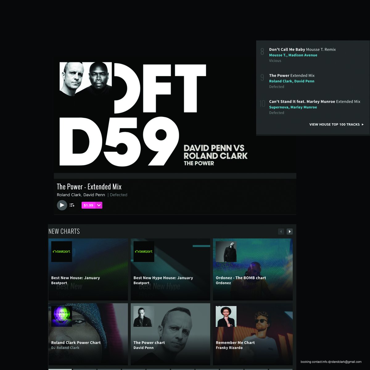Open Roland Clark artist link in chart list
This screenshot has width=370, height=370.
click(281, 81)
